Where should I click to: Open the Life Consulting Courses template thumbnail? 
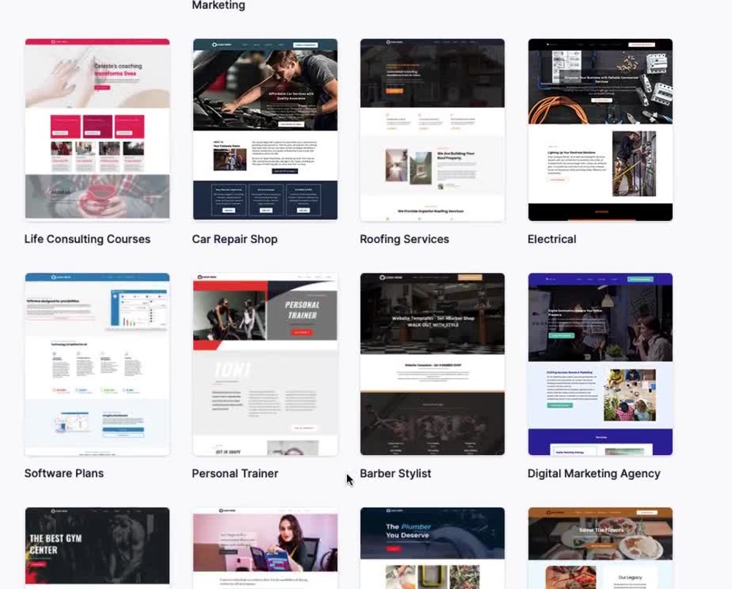(97, 130)
